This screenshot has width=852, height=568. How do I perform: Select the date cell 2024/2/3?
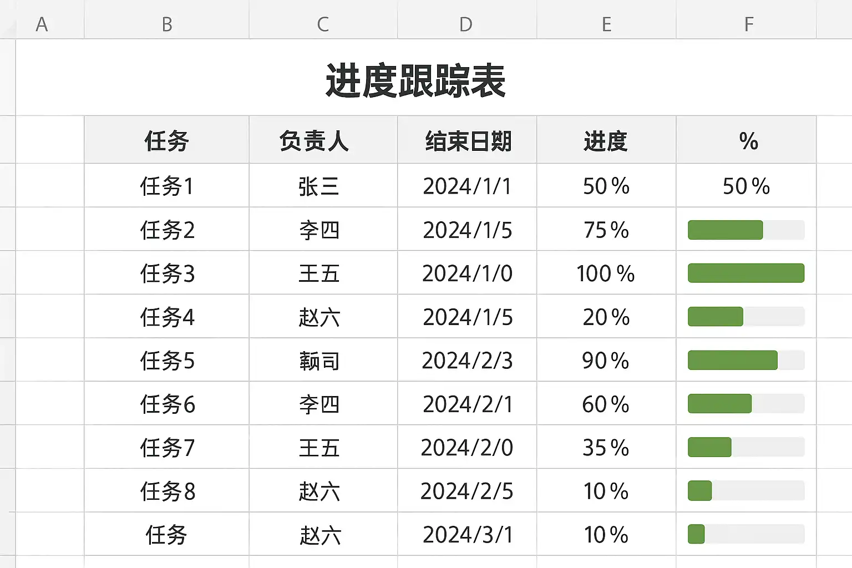[x=467, y=361]
